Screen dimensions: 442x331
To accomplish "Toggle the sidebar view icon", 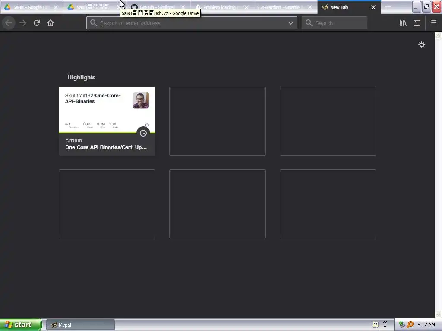I will pos(417,23).
